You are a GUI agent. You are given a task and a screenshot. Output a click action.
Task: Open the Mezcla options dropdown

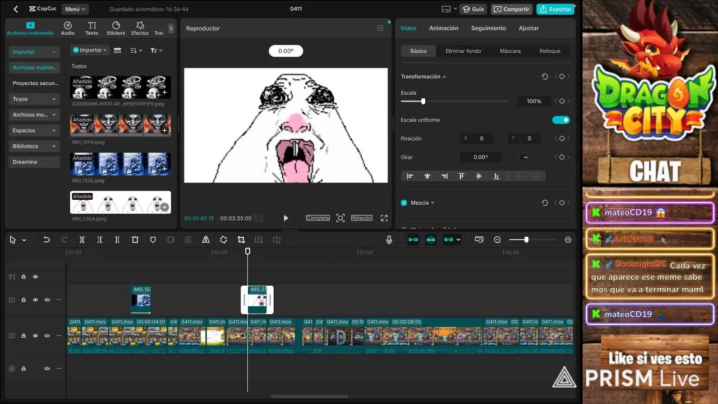432,203
